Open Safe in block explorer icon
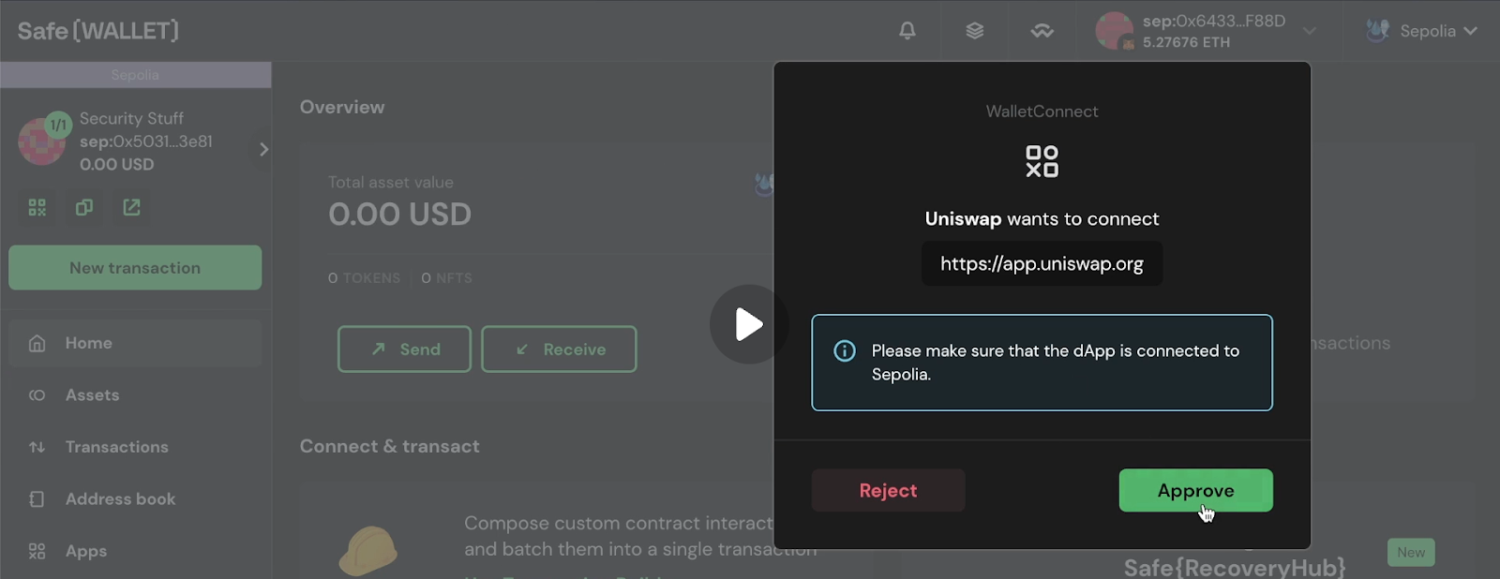Viewport: 1500px width, 579px height. (131, 207)
